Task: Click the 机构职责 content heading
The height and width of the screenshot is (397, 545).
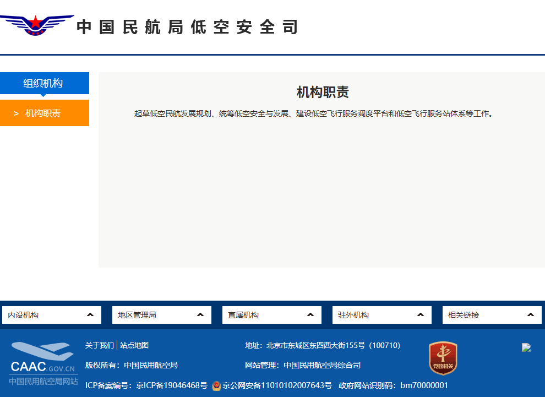Action: pyautogui.click(x=323, y=93)
